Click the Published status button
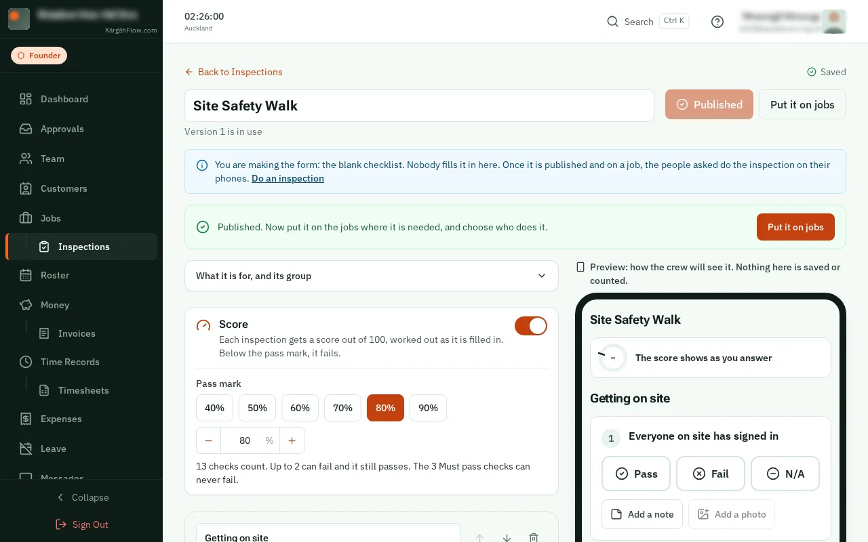The width and height of the screenshot is (868, 542). click(x=709, y=104)
